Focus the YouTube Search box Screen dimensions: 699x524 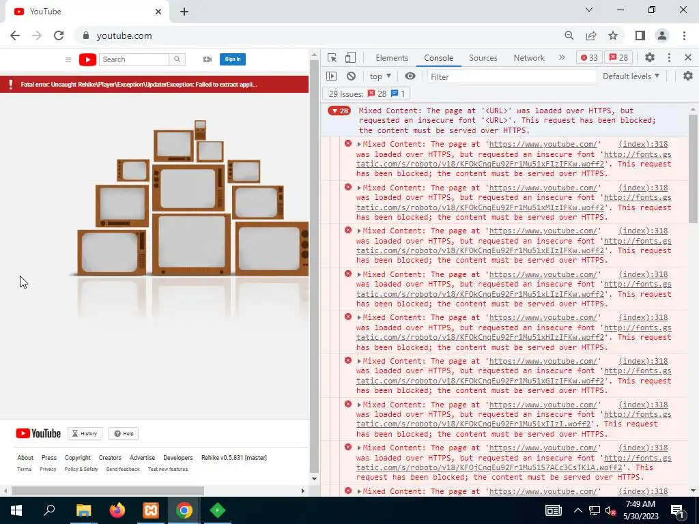click(x=134, y=59)
